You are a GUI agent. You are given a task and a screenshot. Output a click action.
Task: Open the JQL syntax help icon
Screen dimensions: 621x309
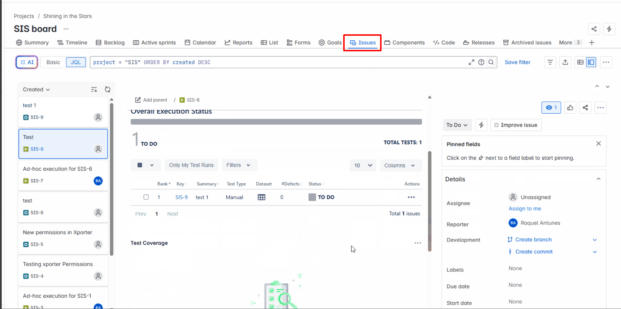pos(481,62)
